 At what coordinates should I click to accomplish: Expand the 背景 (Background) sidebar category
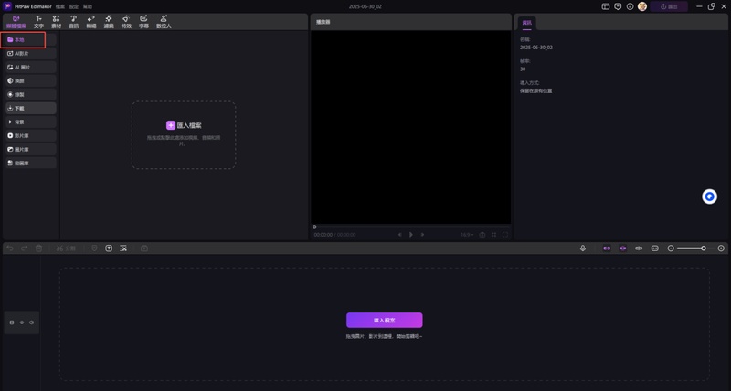(x=29, y=122)
